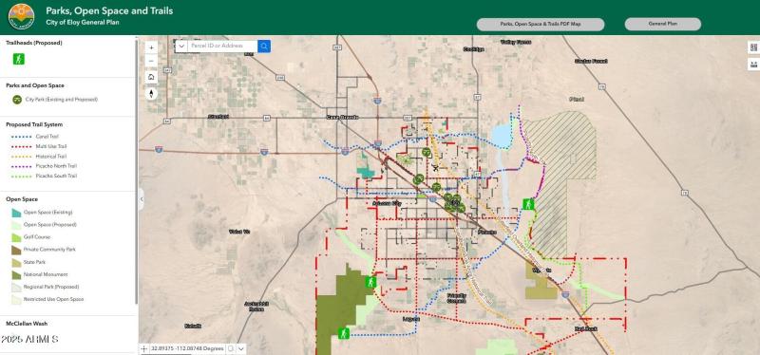The width and height of the screenshot is (760, 355).
Task: Run search with blue magnifier button
Action: pyautogui.click(x=264, y=46)
